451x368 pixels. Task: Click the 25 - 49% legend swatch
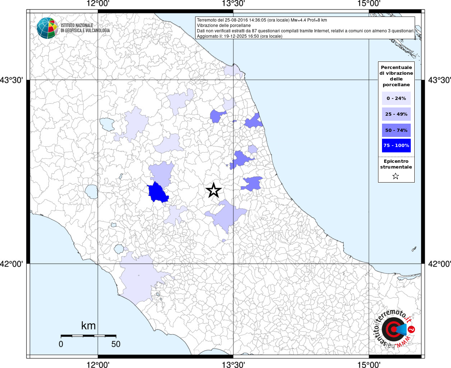(x=396, y=114)
